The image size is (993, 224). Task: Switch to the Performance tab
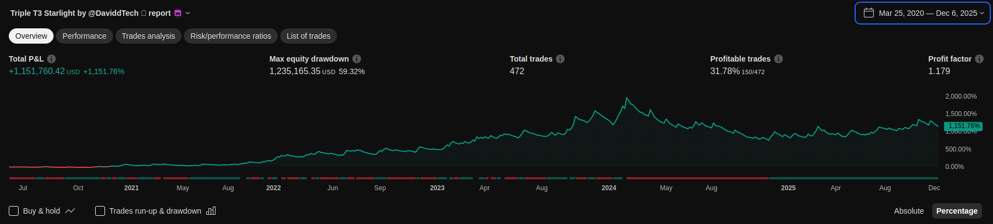[x=84, y=36]
